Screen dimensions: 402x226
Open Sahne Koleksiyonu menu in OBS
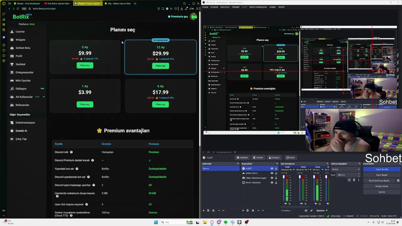(x=258, y=7)
